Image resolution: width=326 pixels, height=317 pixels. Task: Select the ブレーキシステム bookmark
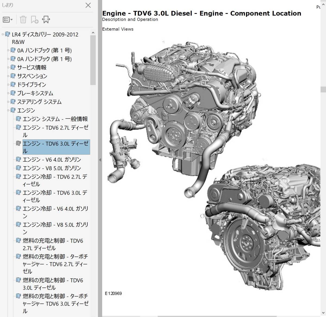click(35, 93)
